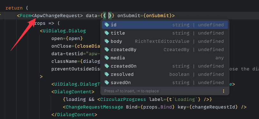Click the tag icon next to media
Viewport: 259px width, 119px height.
click(107, 58)
